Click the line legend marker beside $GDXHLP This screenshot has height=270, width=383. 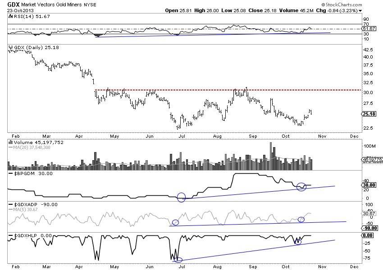pyautogui.click(x=10, y=236)
